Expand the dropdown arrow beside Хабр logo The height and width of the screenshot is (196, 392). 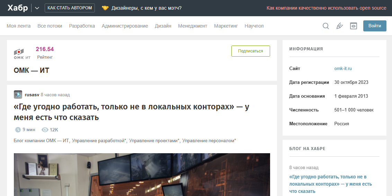[37, 8]
